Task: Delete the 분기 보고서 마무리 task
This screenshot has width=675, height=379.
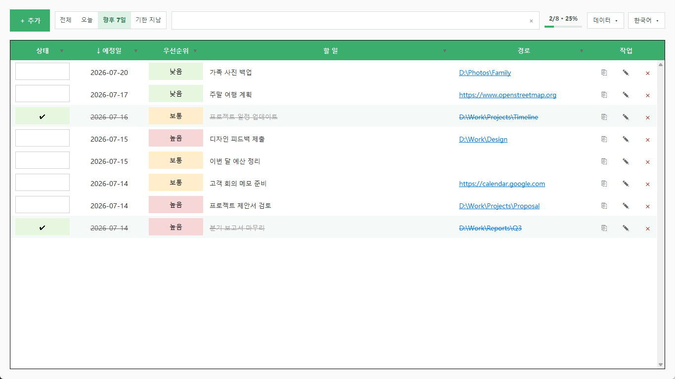Action: click(x=648, y=228)
